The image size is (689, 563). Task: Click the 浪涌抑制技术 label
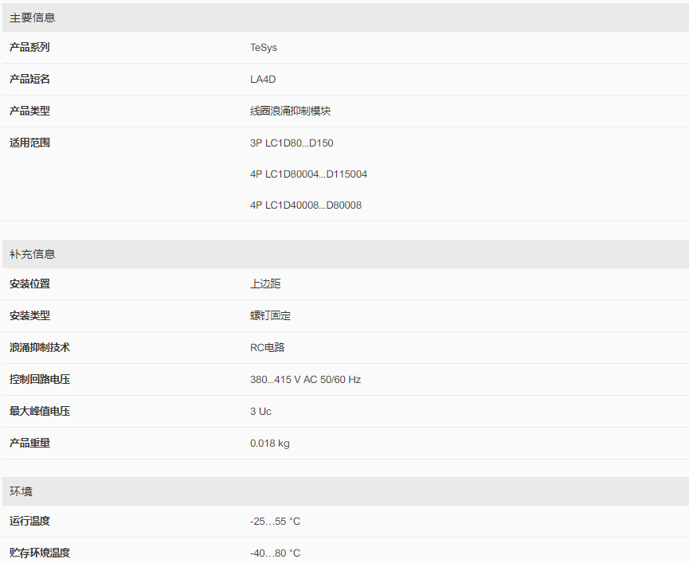click(x=40, y=347)
